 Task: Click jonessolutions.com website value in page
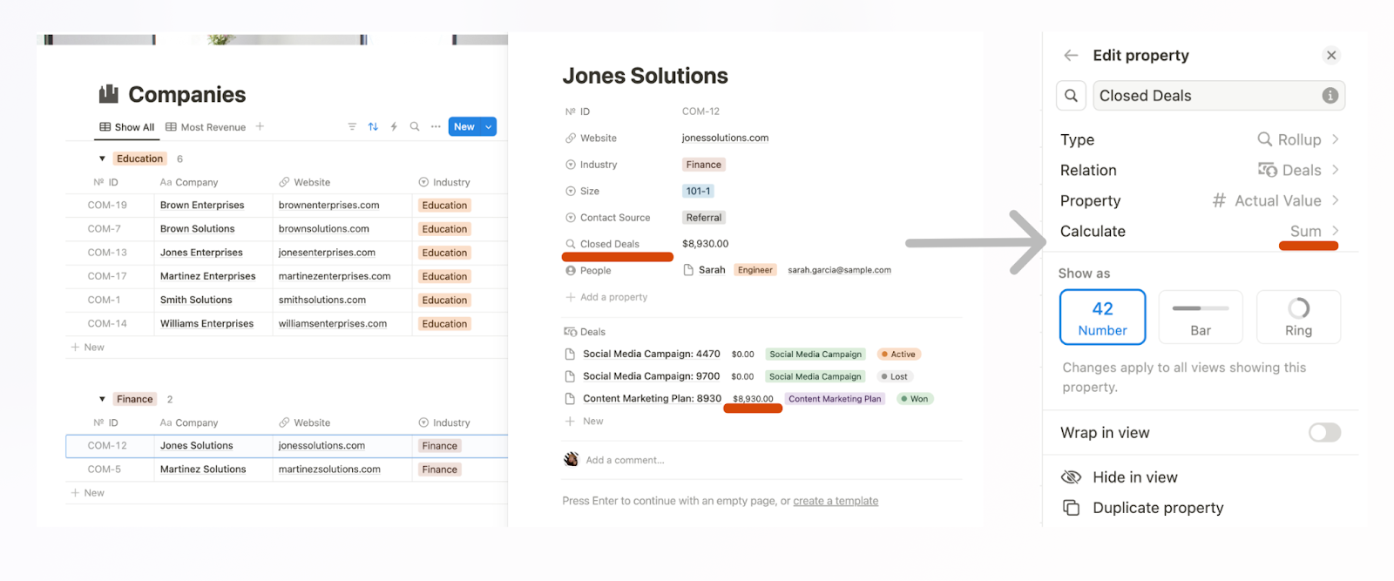725,138
